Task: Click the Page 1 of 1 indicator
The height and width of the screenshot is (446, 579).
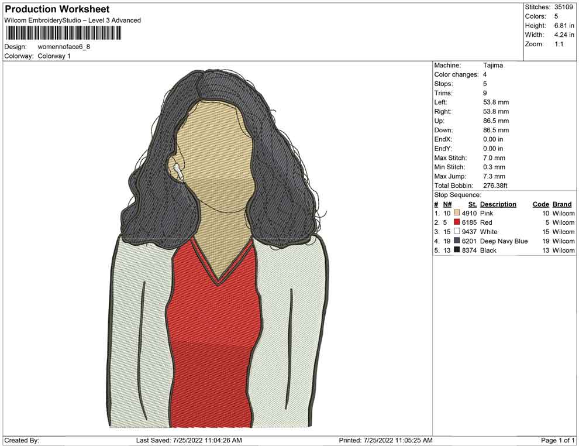Action: (557, 440)
